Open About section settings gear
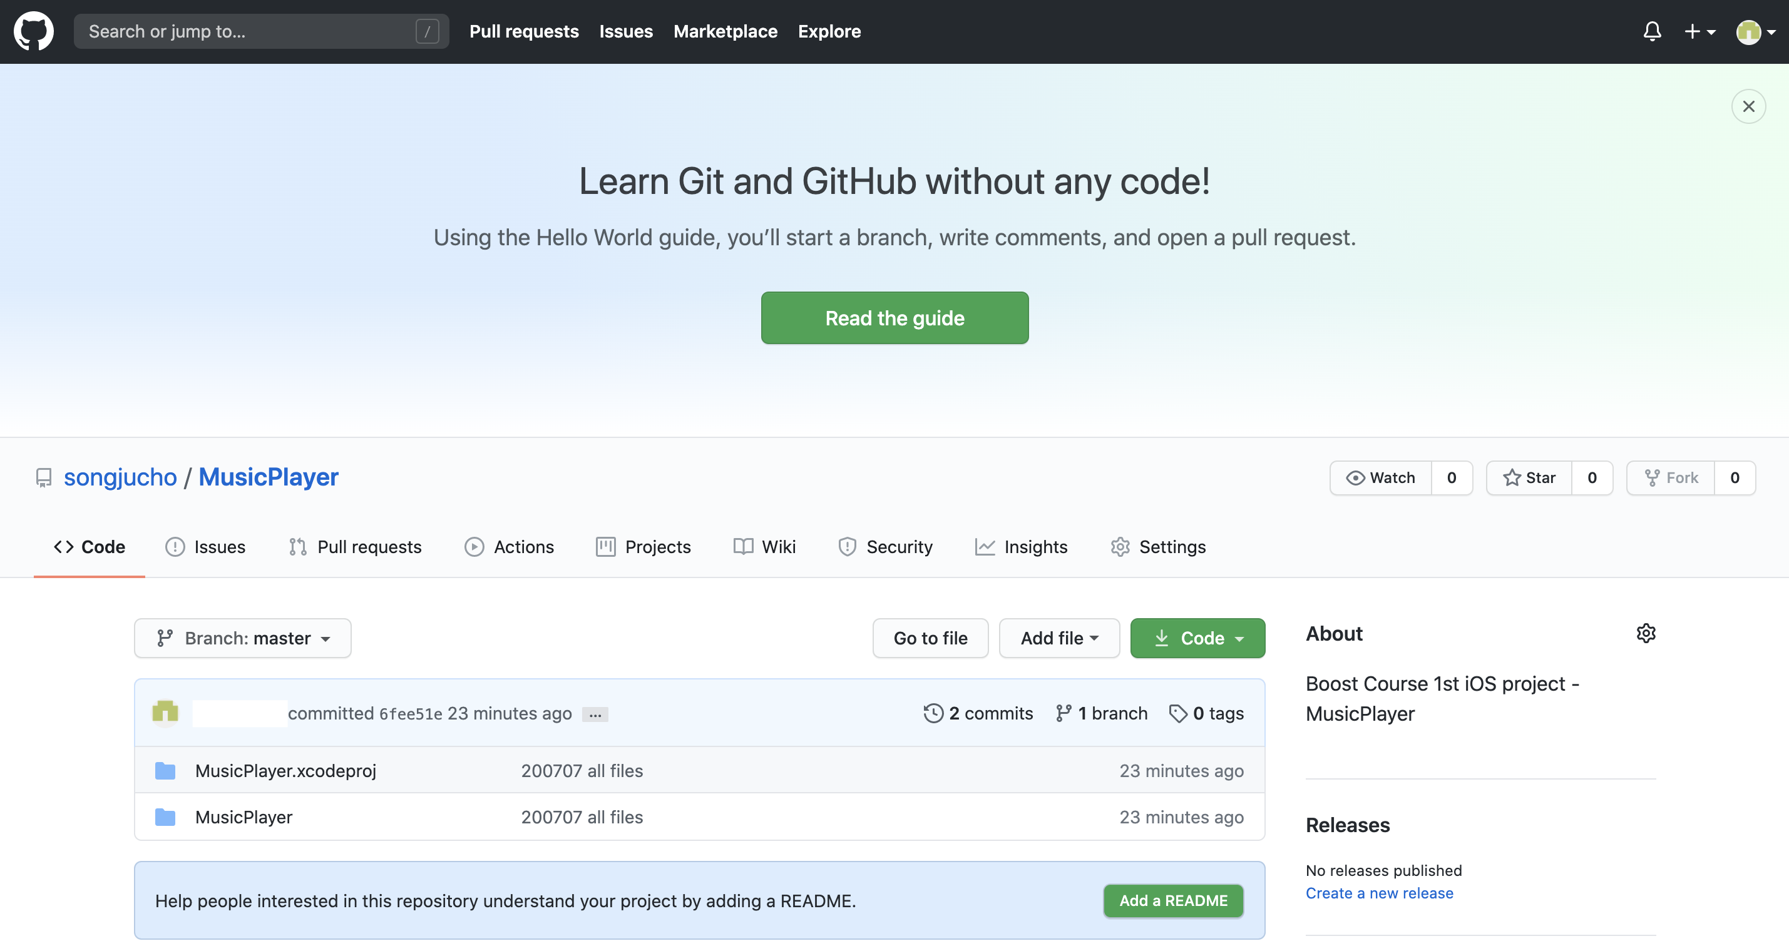The width and height of the screenshot is (1789, 951). (x=1645, y=633)
